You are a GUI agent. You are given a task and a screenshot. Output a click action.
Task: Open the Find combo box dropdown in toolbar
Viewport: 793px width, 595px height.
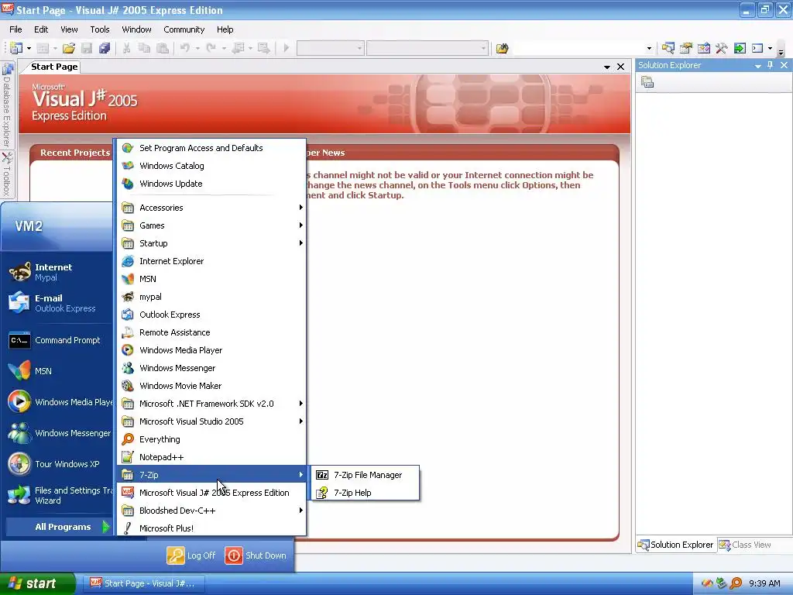[650, 49]
